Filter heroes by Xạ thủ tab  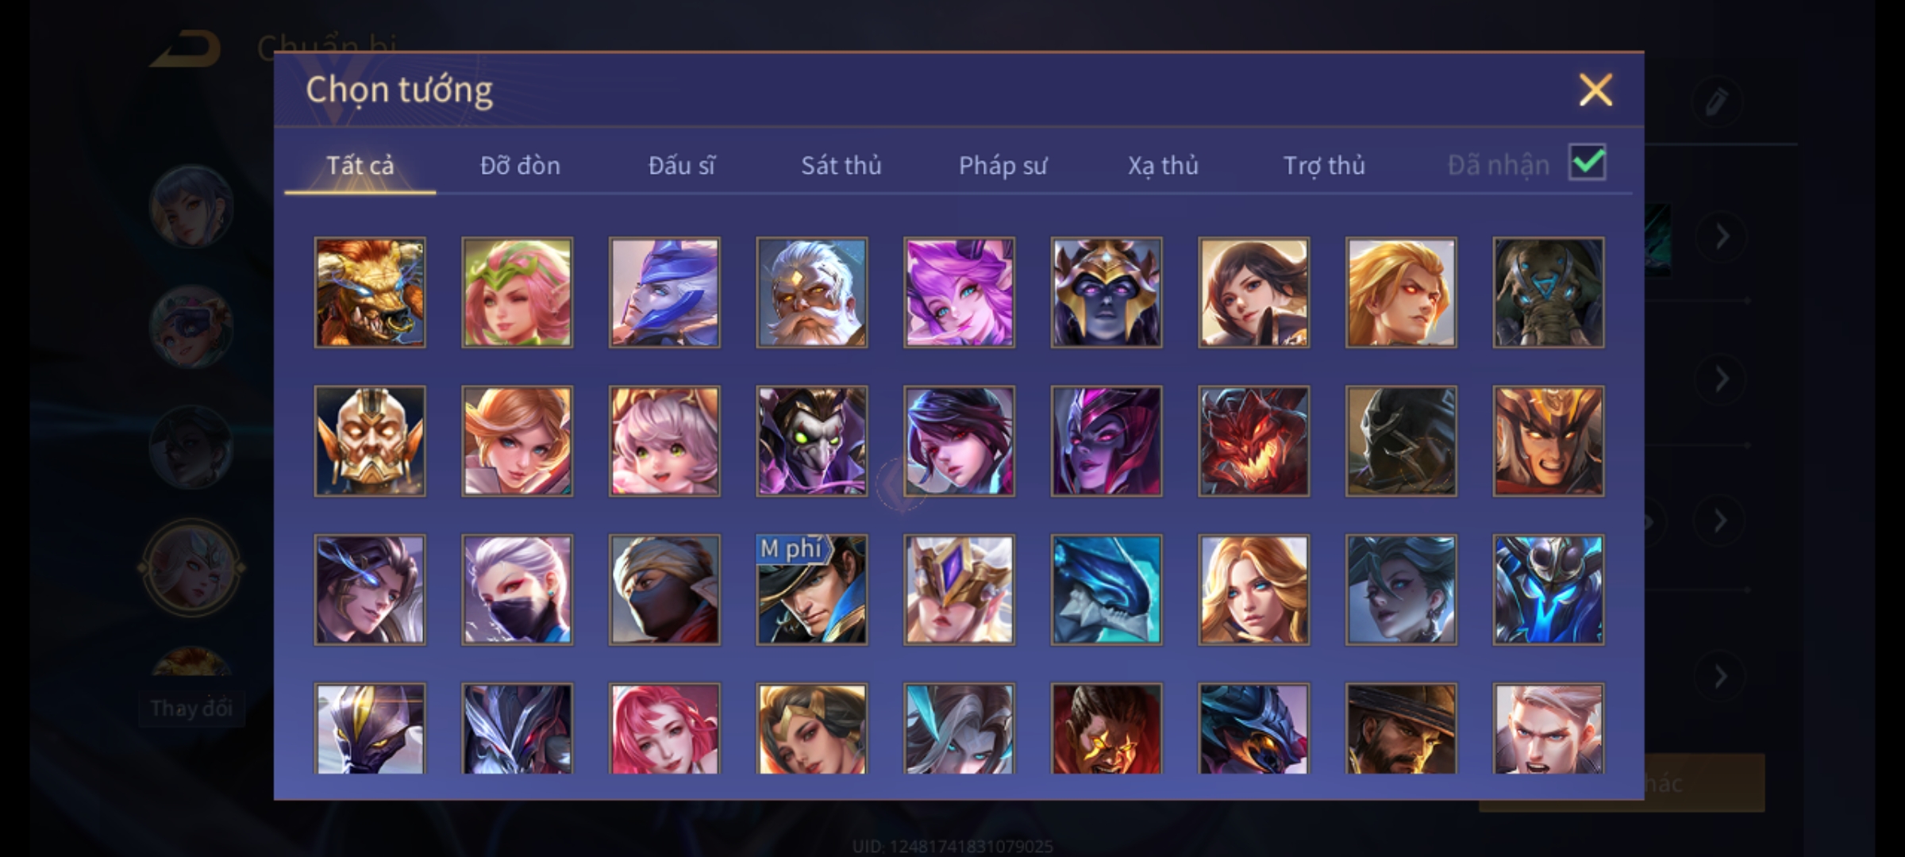(x=1164, y=165)
